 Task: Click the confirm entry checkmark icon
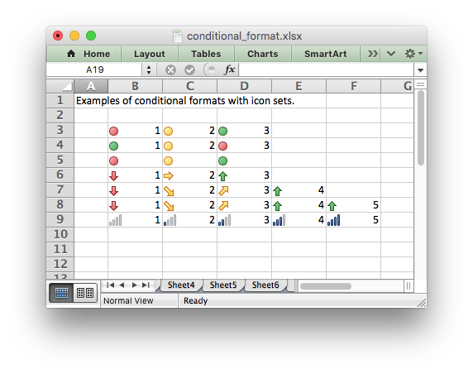[189, 70]
